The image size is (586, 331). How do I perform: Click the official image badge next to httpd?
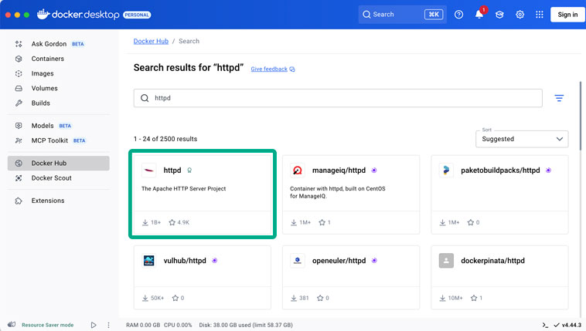[189, 171]
